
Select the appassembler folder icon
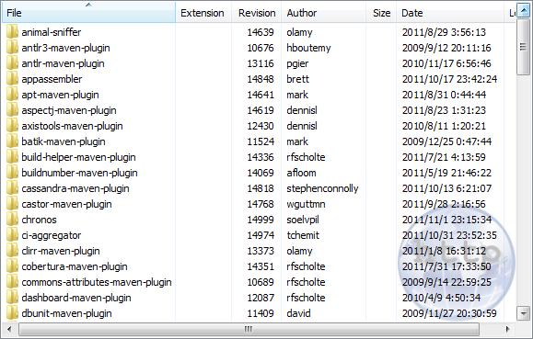coord(12,79)
